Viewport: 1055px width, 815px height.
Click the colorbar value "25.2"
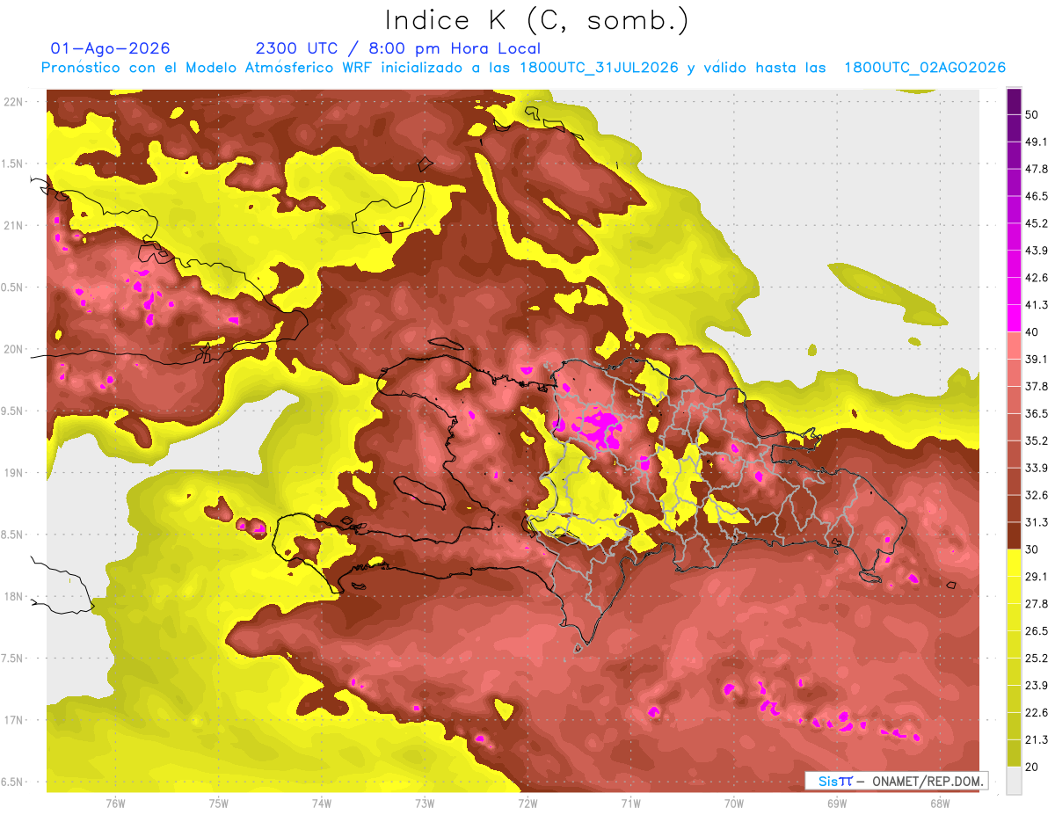click(x=1037, y=659)
